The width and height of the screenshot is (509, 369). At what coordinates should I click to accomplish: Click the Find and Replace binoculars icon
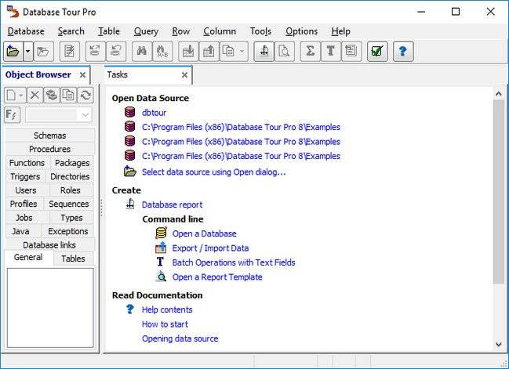[x=162, y=52]
